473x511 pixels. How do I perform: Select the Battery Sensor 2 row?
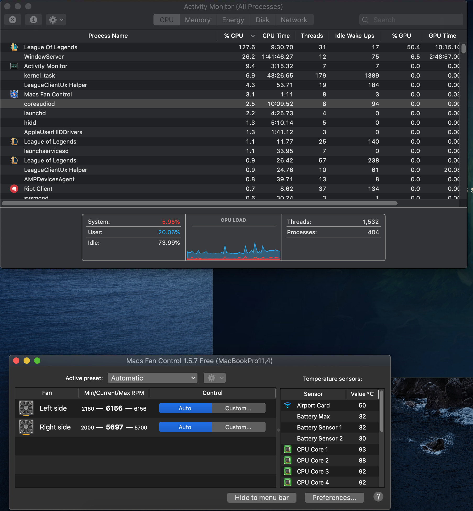330,438
